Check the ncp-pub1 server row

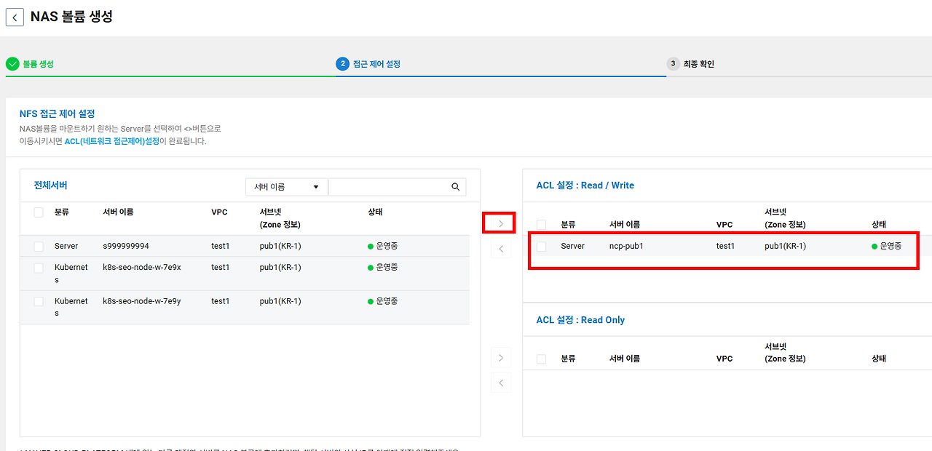pos(541,247)
